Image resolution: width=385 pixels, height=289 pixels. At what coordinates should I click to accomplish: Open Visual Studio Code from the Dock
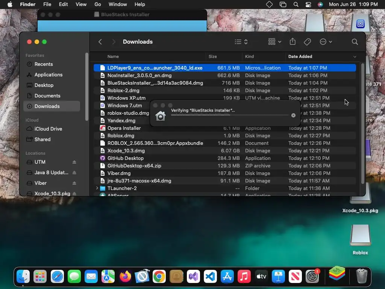point(210,277)
